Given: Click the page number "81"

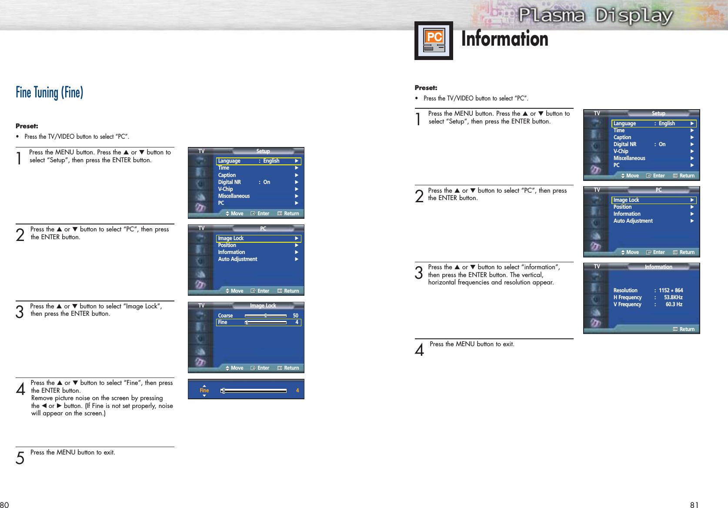Looking at the screenshot, I should click(x=695, y=505).
